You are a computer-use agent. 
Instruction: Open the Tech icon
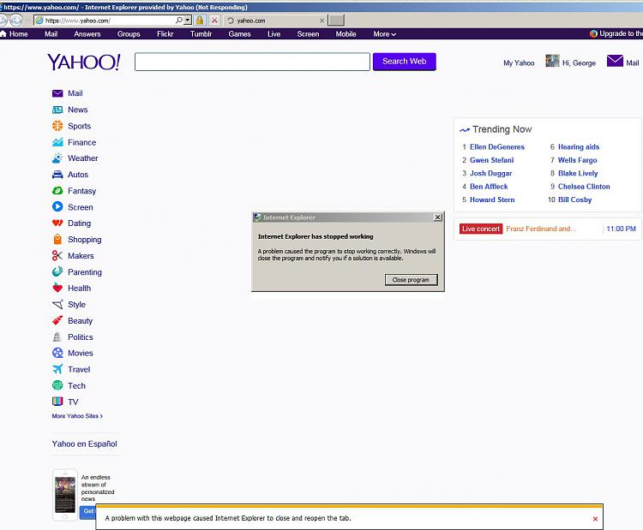(57, 385)
